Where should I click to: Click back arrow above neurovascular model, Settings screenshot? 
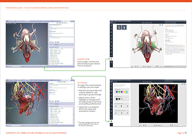pyautogui.click(x=182, y=84)
